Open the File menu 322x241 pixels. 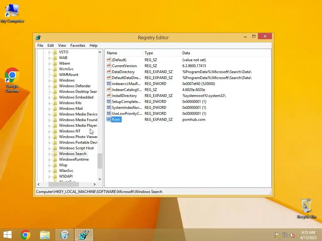(x=40, y=46)
